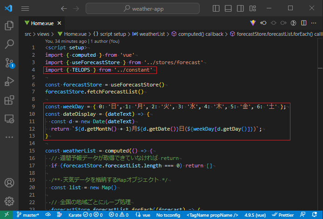Open changes with previous revision
This screenshot has height=219, width=323.
263,23
